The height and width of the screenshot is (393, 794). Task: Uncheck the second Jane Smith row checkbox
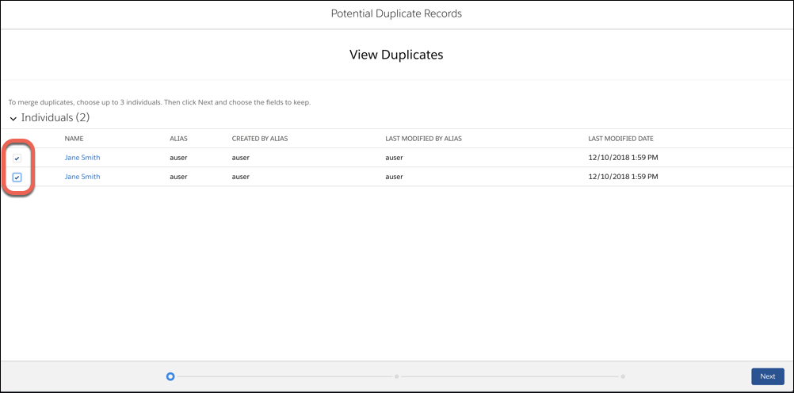[17, 177]
